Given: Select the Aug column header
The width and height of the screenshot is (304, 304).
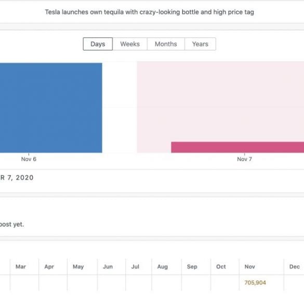Looking at the screenshot, I should [x=163, y=267].
